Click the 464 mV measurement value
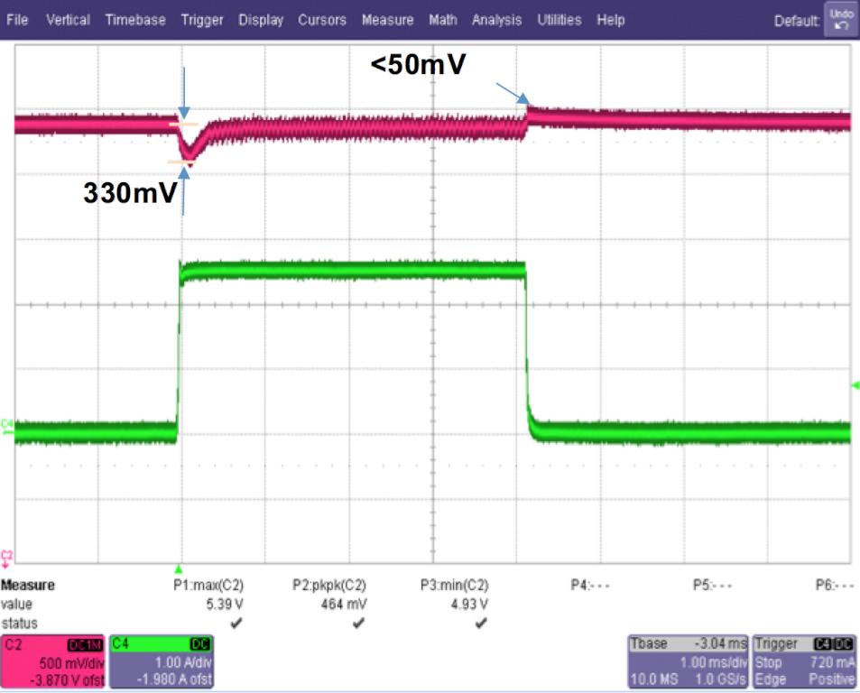 point(343,605)
